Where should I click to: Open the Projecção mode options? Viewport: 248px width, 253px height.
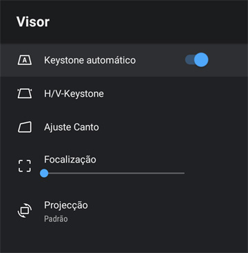124,211
